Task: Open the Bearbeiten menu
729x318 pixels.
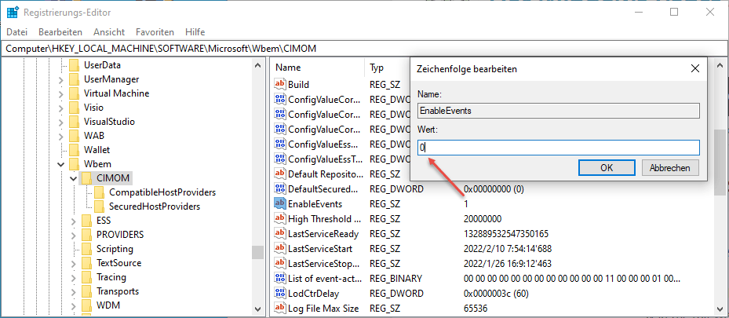Action: pos(60,32)
